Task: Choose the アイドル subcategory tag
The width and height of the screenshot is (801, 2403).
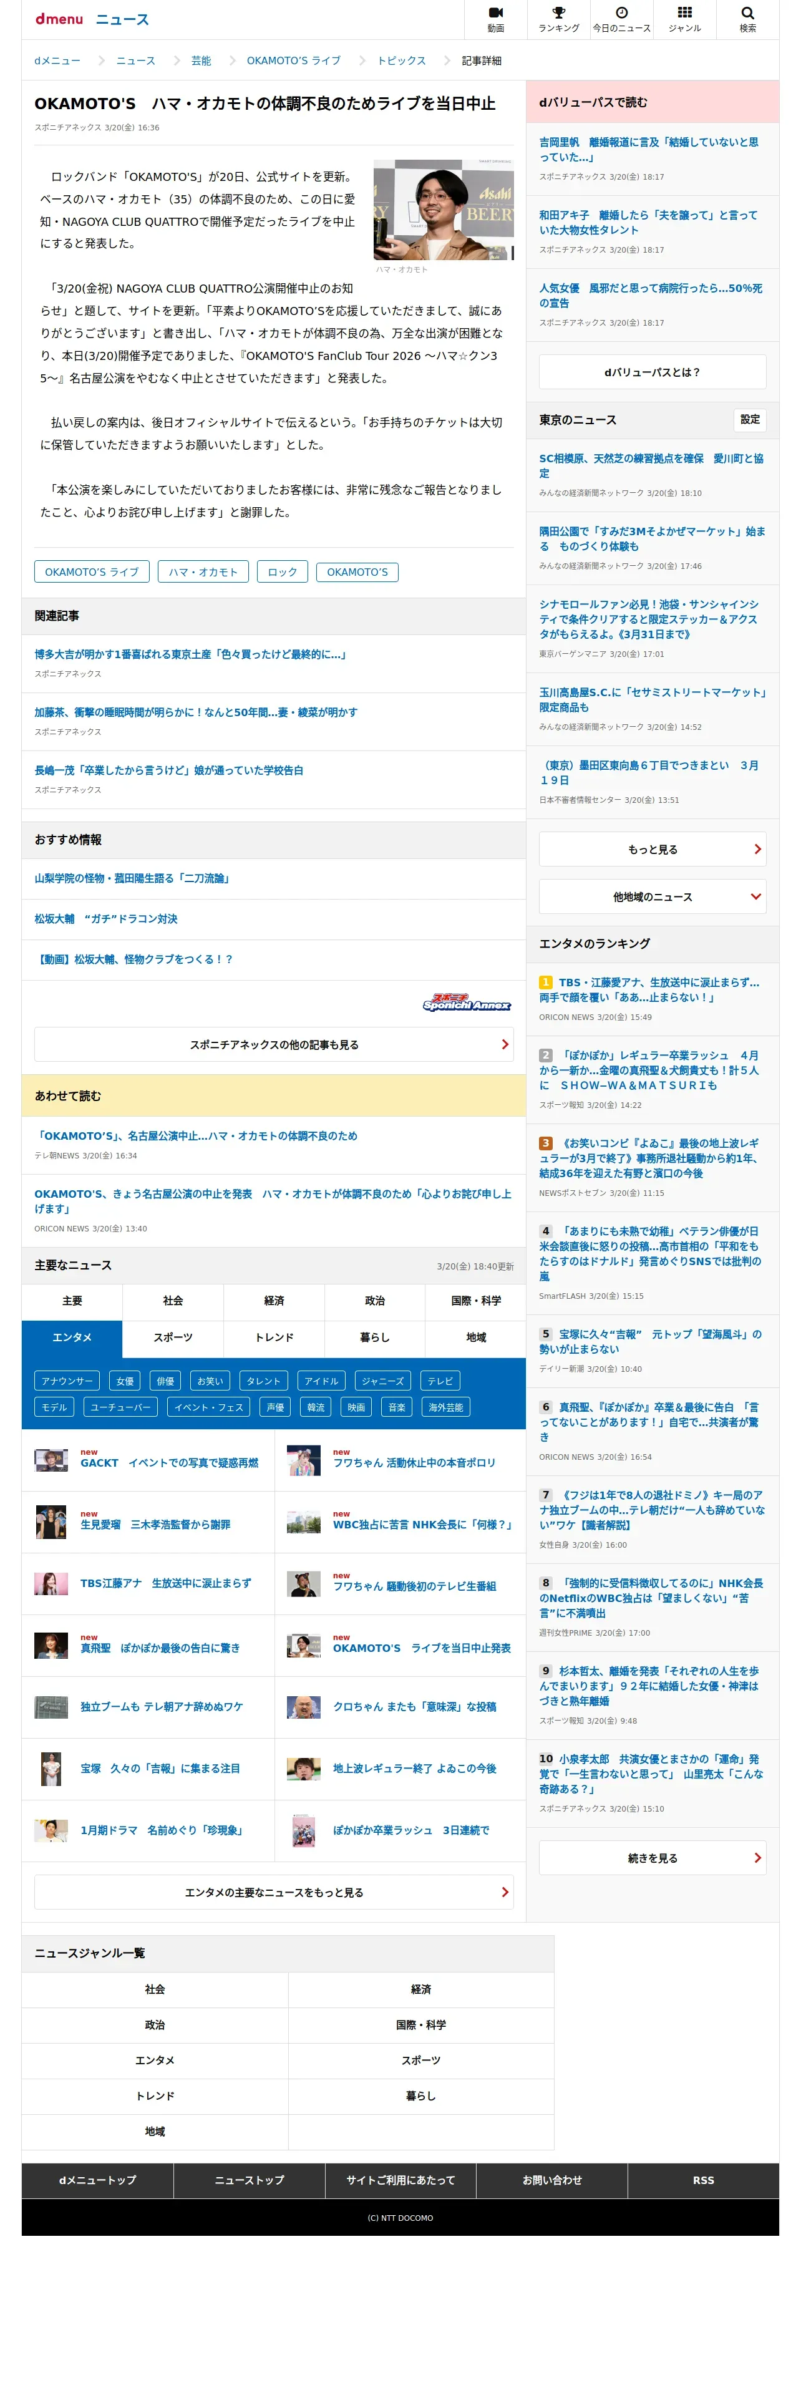Action: [x=321, y=1381]
